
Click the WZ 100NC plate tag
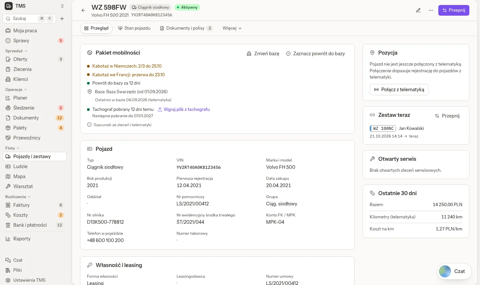click(x=383, y=129)
